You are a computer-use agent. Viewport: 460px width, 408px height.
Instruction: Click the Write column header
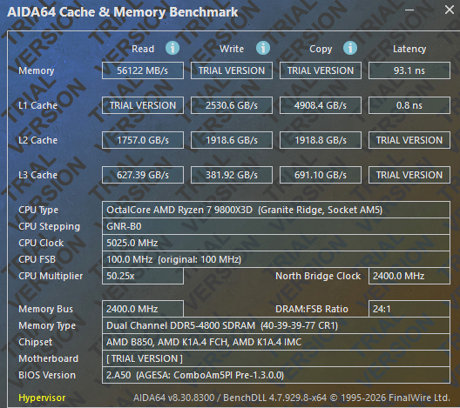click(232, 49)
